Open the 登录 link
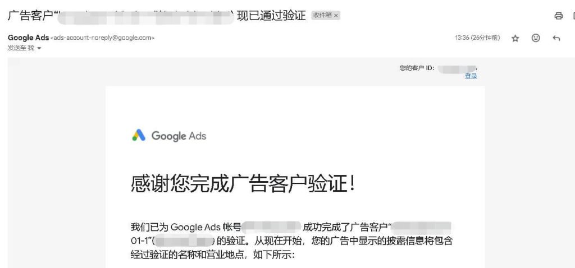The height and width of the screenshot is (268, 575). point(471,76)
